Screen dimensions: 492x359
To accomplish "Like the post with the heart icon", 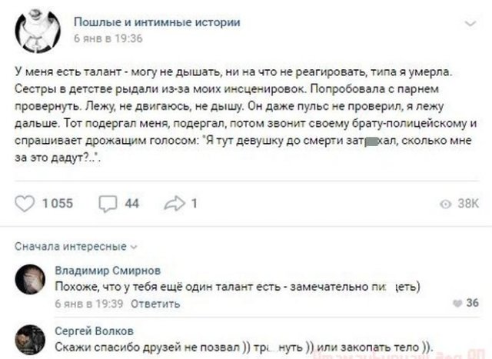I will (25, 203).
